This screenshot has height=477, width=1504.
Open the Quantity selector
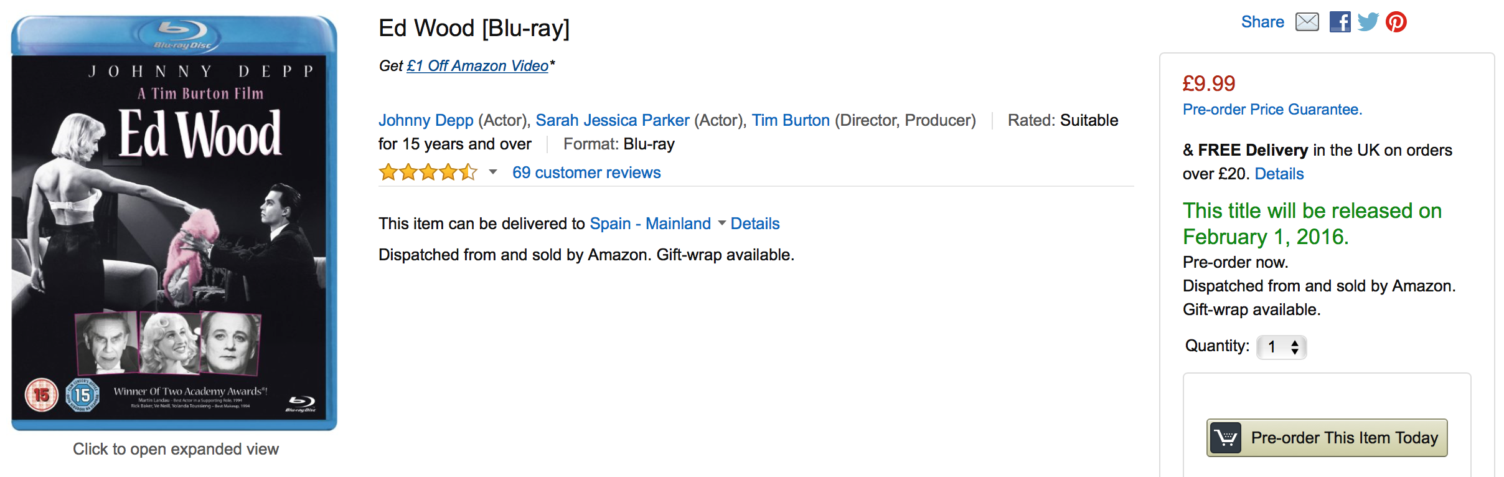tap(1281, 347)
